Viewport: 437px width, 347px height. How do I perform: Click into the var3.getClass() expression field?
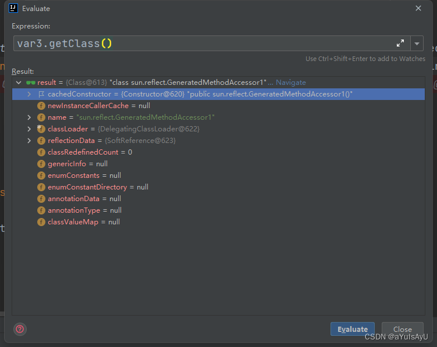[212, 43]
